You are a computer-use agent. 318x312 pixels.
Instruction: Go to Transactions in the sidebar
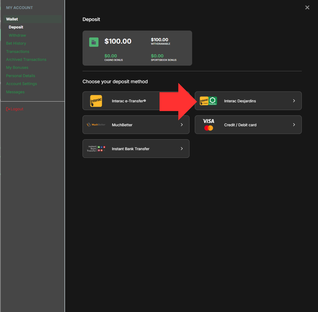click(x=18, y=51)
